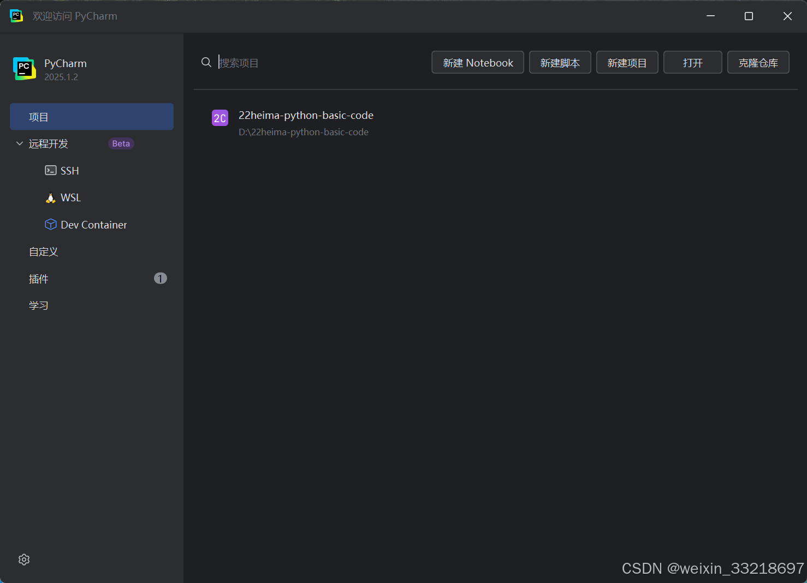Viewport: 807px width, 583px height.
Task: Click the plugins update badge showing 1
Action: coord(160,279)
